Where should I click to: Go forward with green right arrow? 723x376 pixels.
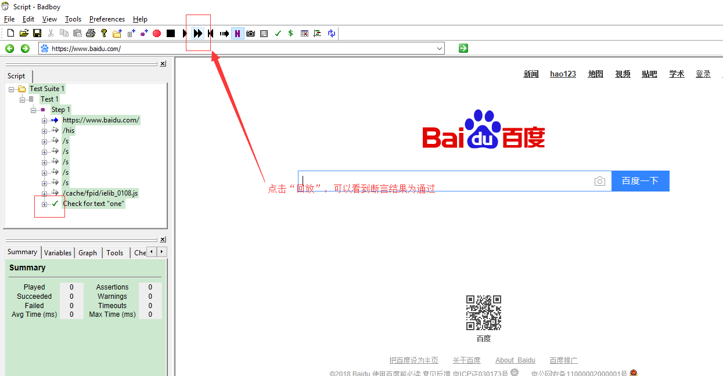tap(25, 48)
